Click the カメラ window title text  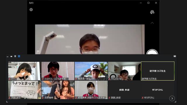[31, 3]
